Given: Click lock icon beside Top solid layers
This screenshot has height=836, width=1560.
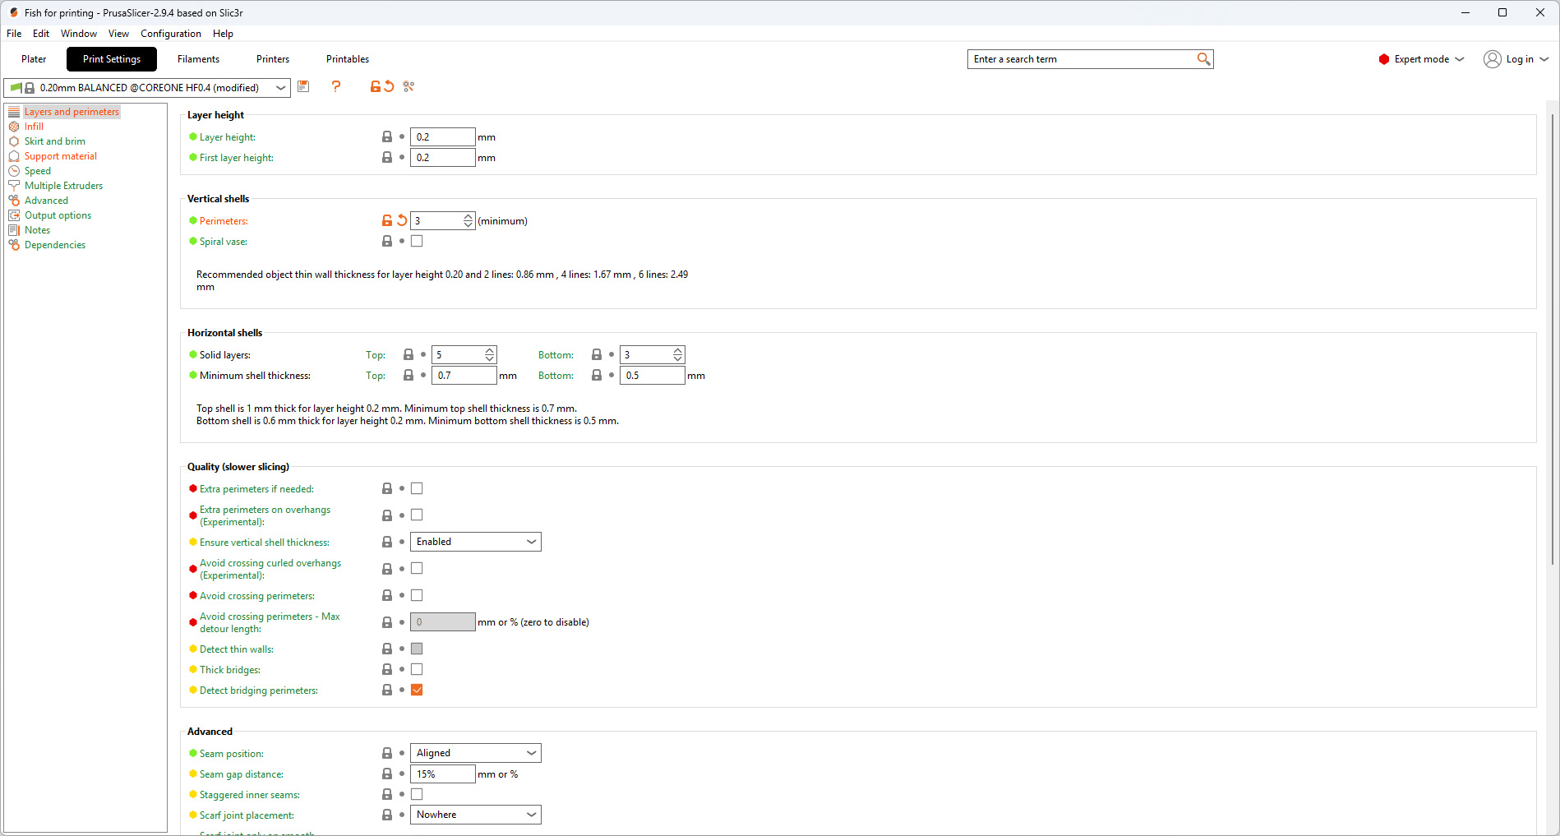Looking at the screenshot, I should (x=408, y=354).
